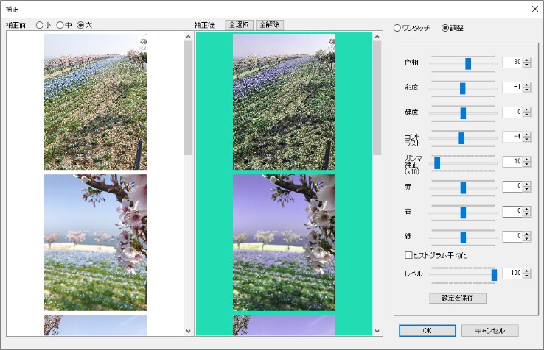Select the first flower field photo in 補正後

pos(284,101)
